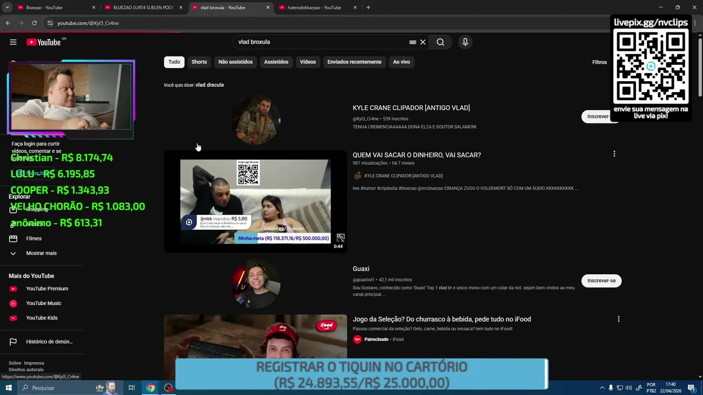Open the notification center on the taskbar
This screenshot has width=703, height=395.
[x=691, y=388]
